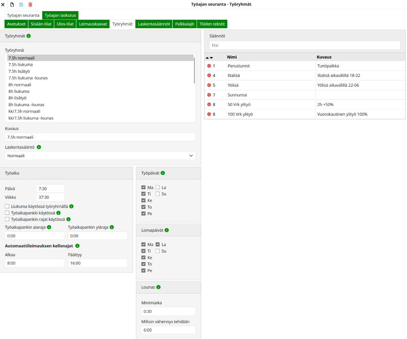Screen dimensions: 407x339
Task: Open the Laskentasääntö dropdown showing Normaali
Action: coord(100,156)
